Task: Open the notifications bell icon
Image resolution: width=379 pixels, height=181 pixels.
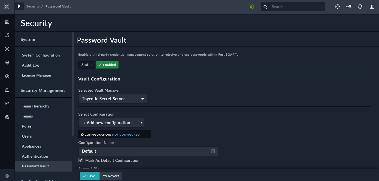Action: tap(360, 6)
